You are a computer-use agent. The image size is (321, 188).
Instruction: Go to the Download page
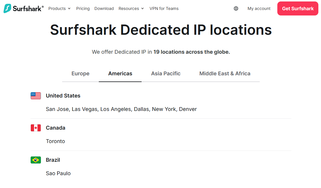point(104,8)
